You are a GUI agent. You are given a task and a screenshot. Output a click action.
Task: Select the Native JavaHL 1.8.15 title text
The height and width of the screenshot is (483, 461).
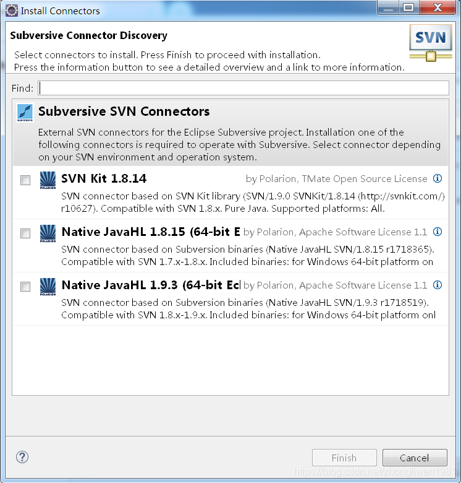tap(151, 232)
